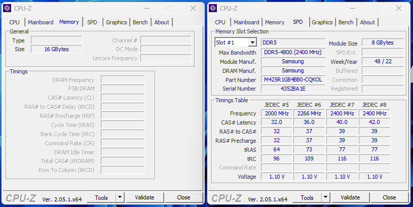The width and height of the screenshot is (413, 207).
Task: Click CAS# Latency value 42.0
Action: pos(374,122)
